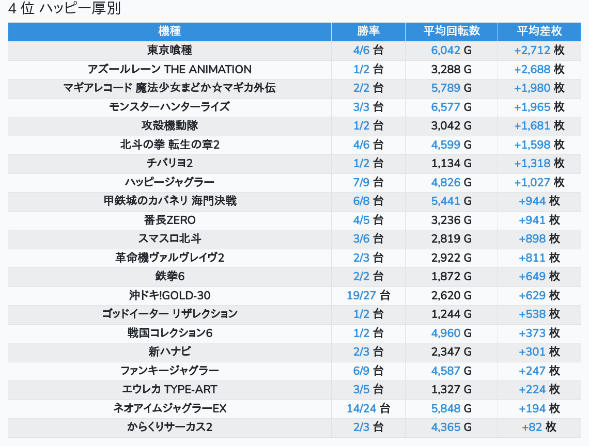Screen dimensions: 589x446
Task: Select モンスターハンターライズ machine name
Action: pos(169,107)
